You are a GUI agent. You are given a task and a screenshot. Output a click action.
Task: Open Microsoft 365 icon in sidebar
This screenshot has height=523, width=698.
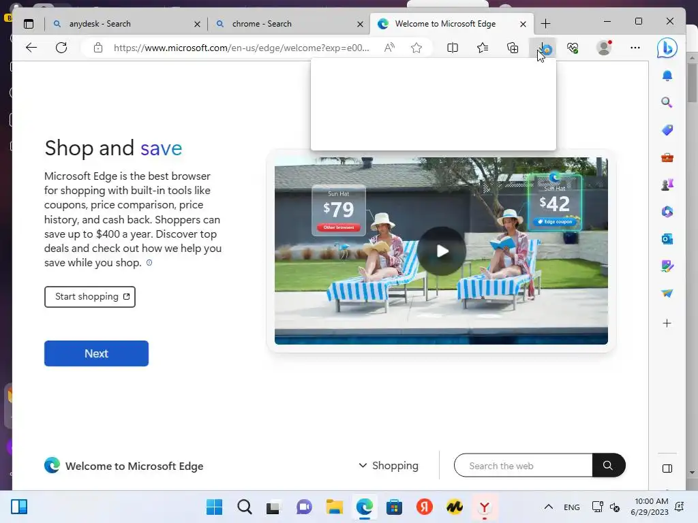coord(667,212)
